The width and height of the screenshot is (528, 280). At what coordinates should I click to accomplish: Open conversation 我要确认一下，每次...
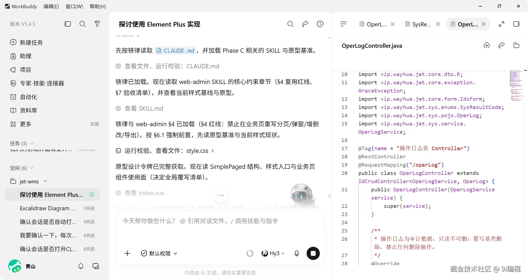click(52, 236)
